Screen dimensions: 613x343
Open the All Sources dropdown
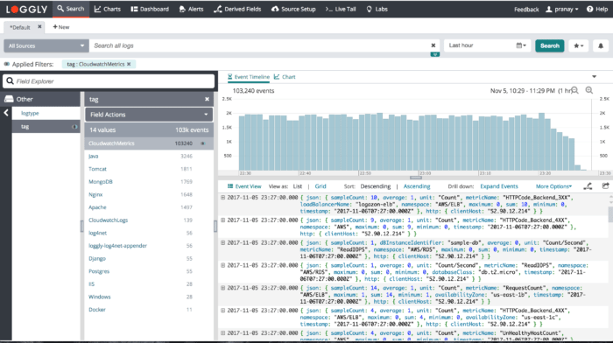46,45
